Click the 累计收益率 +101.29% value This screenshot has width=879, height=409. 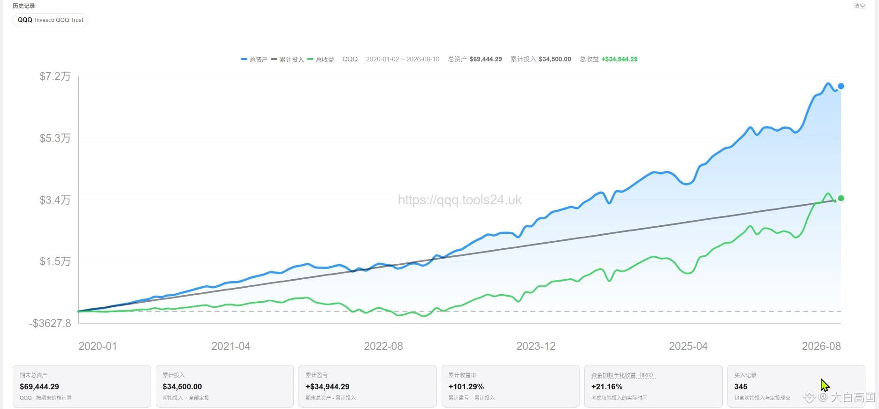point(466,387)
